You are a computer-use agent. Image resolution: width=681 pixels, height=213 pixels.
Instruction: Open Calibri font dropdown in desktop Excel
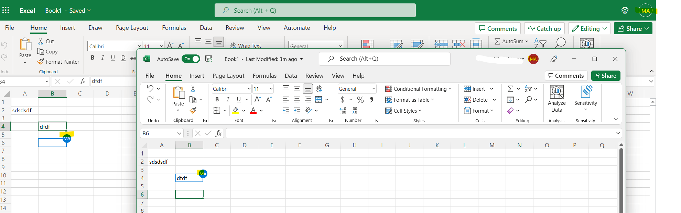point(249,89)
